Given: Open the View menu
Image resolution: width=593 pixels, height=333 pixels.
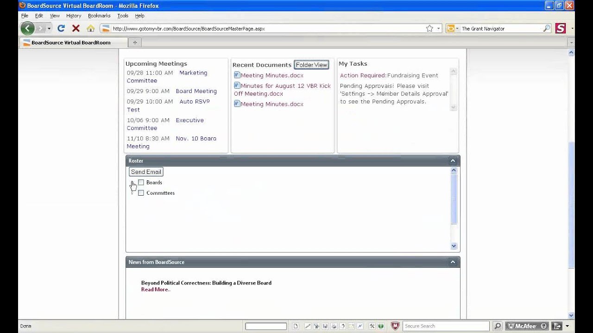Looking at the screenshot, I should [x=55, y=16].
